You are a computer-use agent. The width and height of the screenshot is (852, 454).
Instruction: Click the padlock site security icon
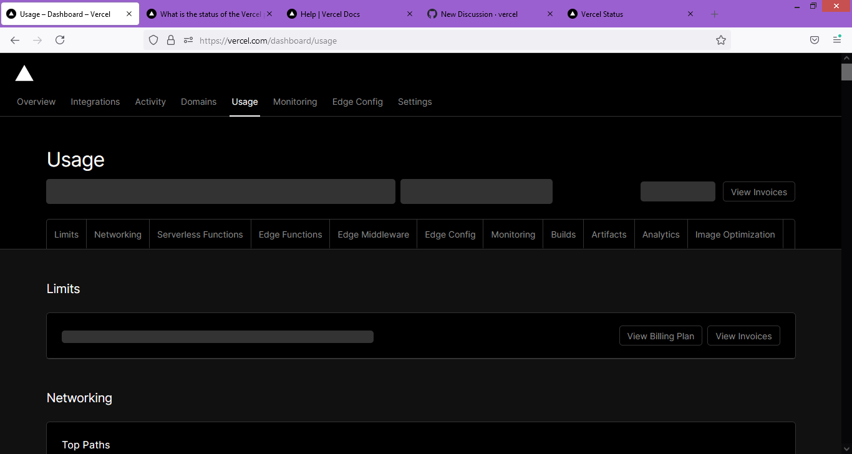click(171, 40)
